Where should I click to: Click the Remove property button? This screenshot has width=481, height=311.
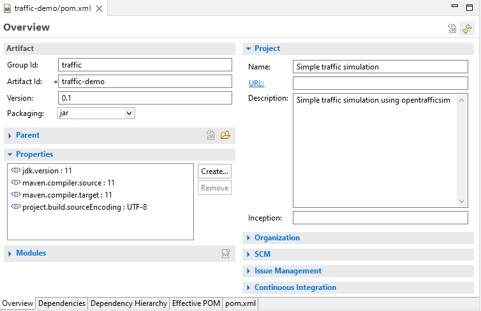tap(215, 188)
